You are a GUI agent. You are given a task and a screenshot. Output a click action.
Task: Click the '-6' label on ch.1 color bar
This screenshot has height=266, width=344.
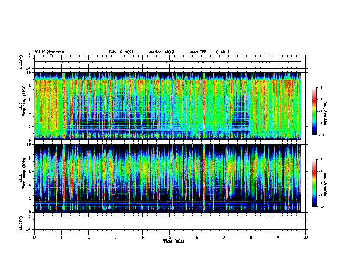click(321, 87)
